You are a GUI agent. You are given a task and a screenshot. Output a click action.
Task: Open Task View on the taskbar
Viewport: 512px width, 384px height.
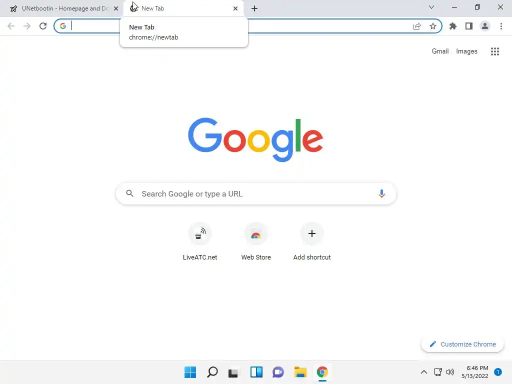click(233, 372)
